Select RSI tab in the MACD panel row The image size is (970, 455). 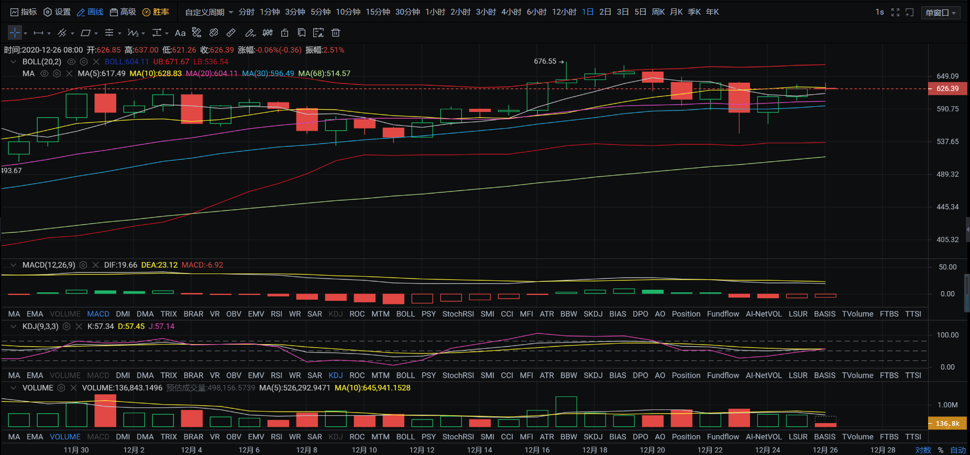coord(276,314)
